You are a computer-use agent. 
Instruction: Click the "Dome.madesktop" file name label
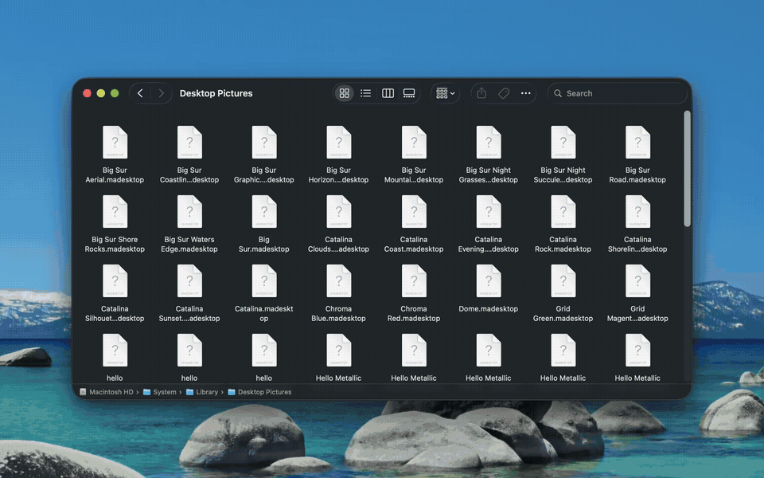(488, 309)
